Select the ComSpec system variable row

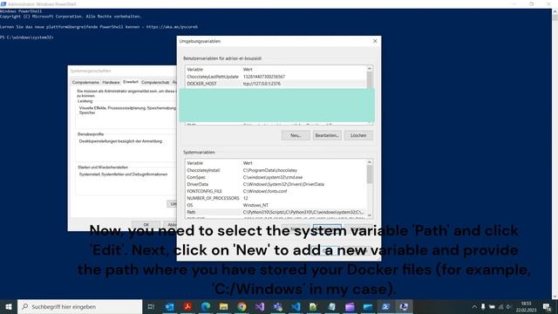[x=276, y=177]
